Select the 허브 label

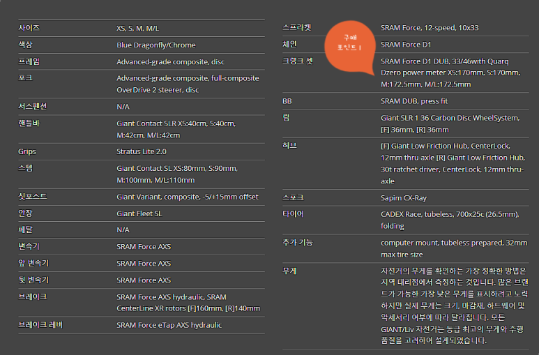click(289, 146)
